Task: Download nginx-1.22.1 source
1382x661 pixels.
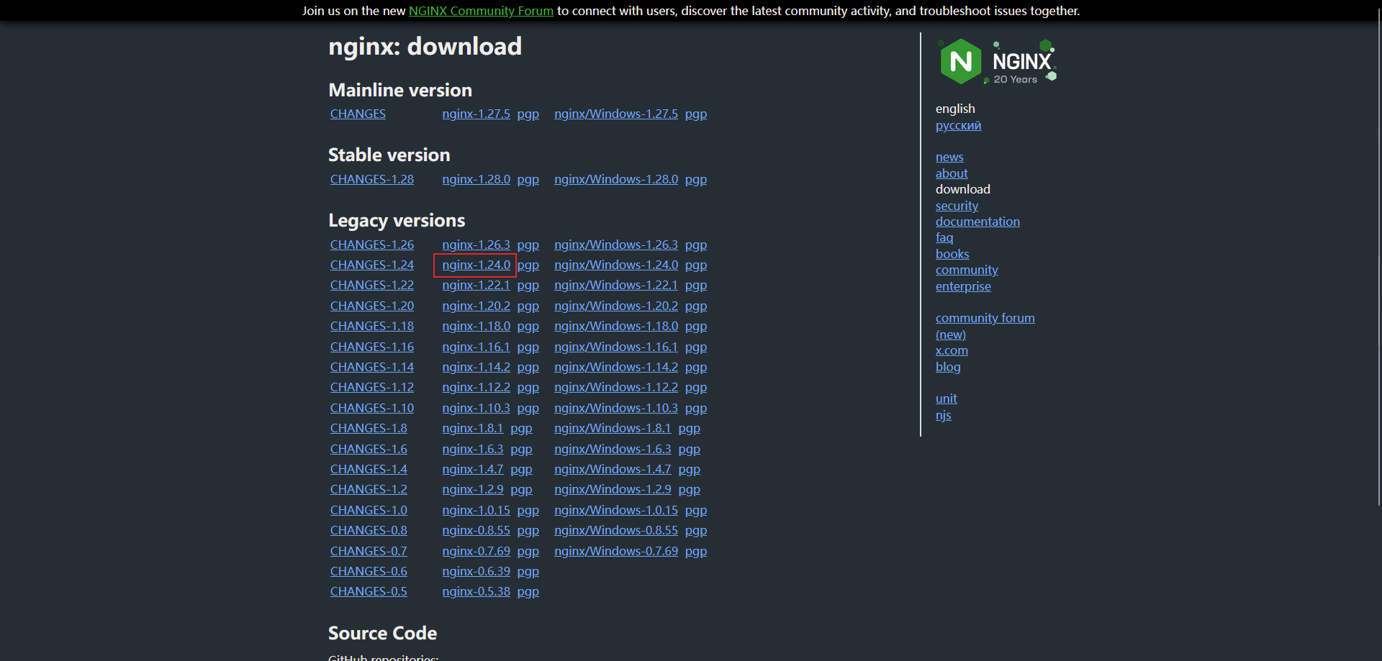Action: tap(476, 285)
